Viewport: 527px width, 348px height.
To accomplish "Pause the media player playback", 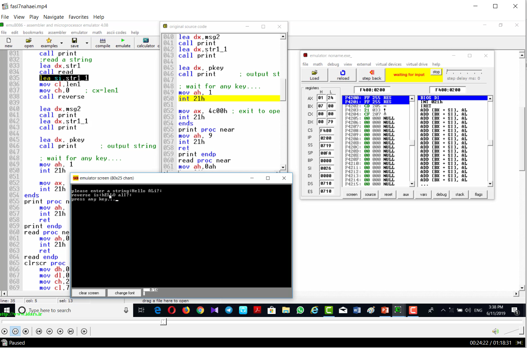I will pos(15,331).
